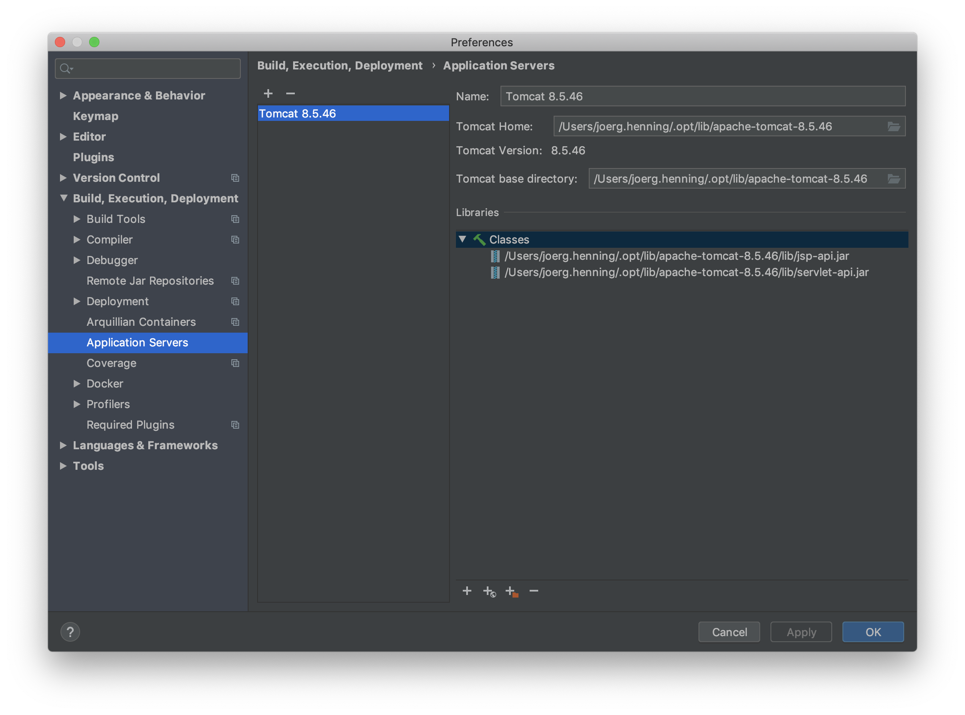This screenshot has width=965, height=715.
Task: Remove selected library entry minus icon
Action: [534, 591]
